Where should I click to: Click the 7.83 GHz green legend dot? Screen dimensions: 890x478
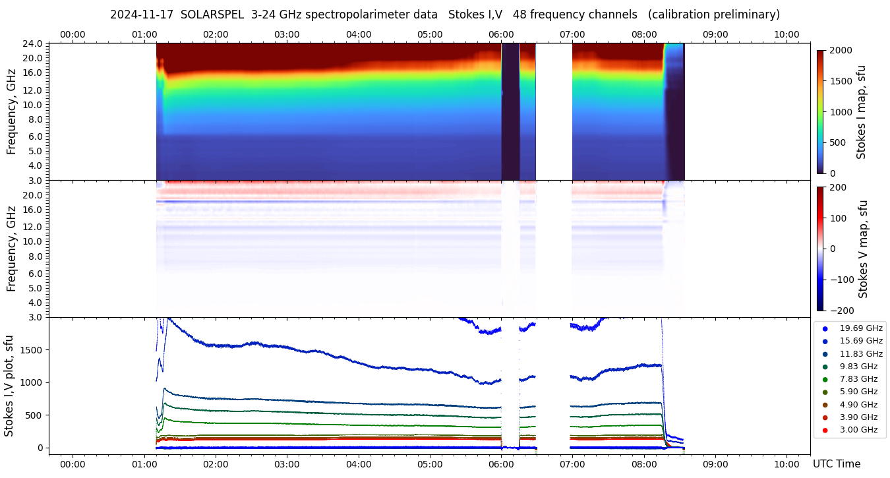[825, 379]
